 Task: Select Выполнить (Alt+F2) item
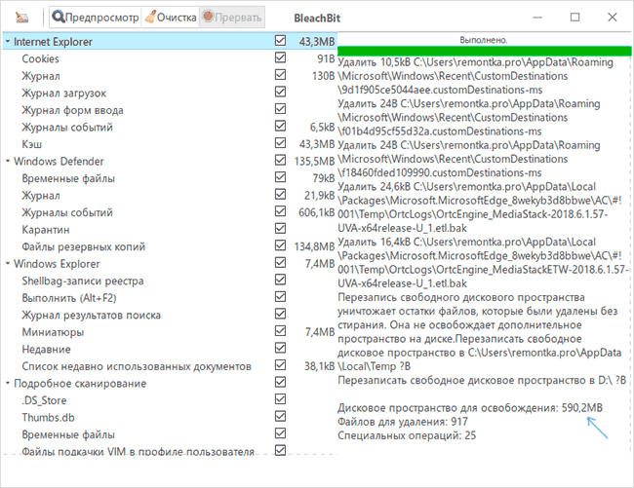69,298
